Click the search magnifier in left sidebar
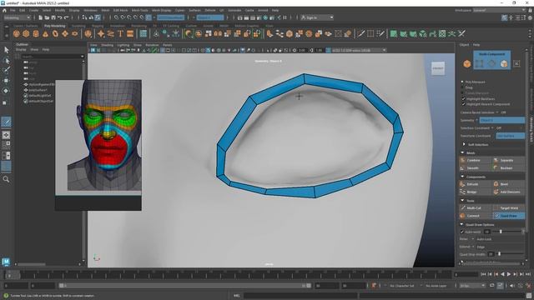The image size is (534, 300). pos(6,179)
